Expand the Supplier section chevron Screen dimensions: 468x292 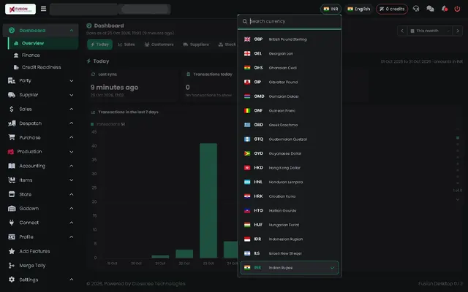pyautogui.click(x=72, y=95)
